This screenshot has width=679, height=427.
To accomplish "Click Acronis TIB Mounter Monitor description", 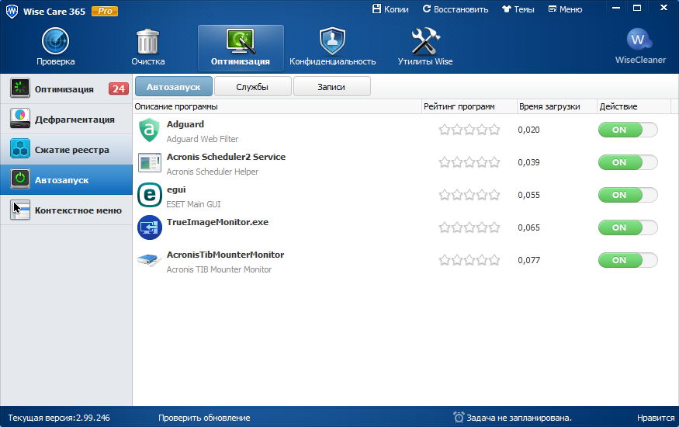I will coord(219,269).
